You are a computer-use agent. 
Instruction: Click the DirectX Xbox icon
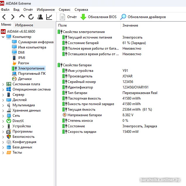click(x=9, y=121)
